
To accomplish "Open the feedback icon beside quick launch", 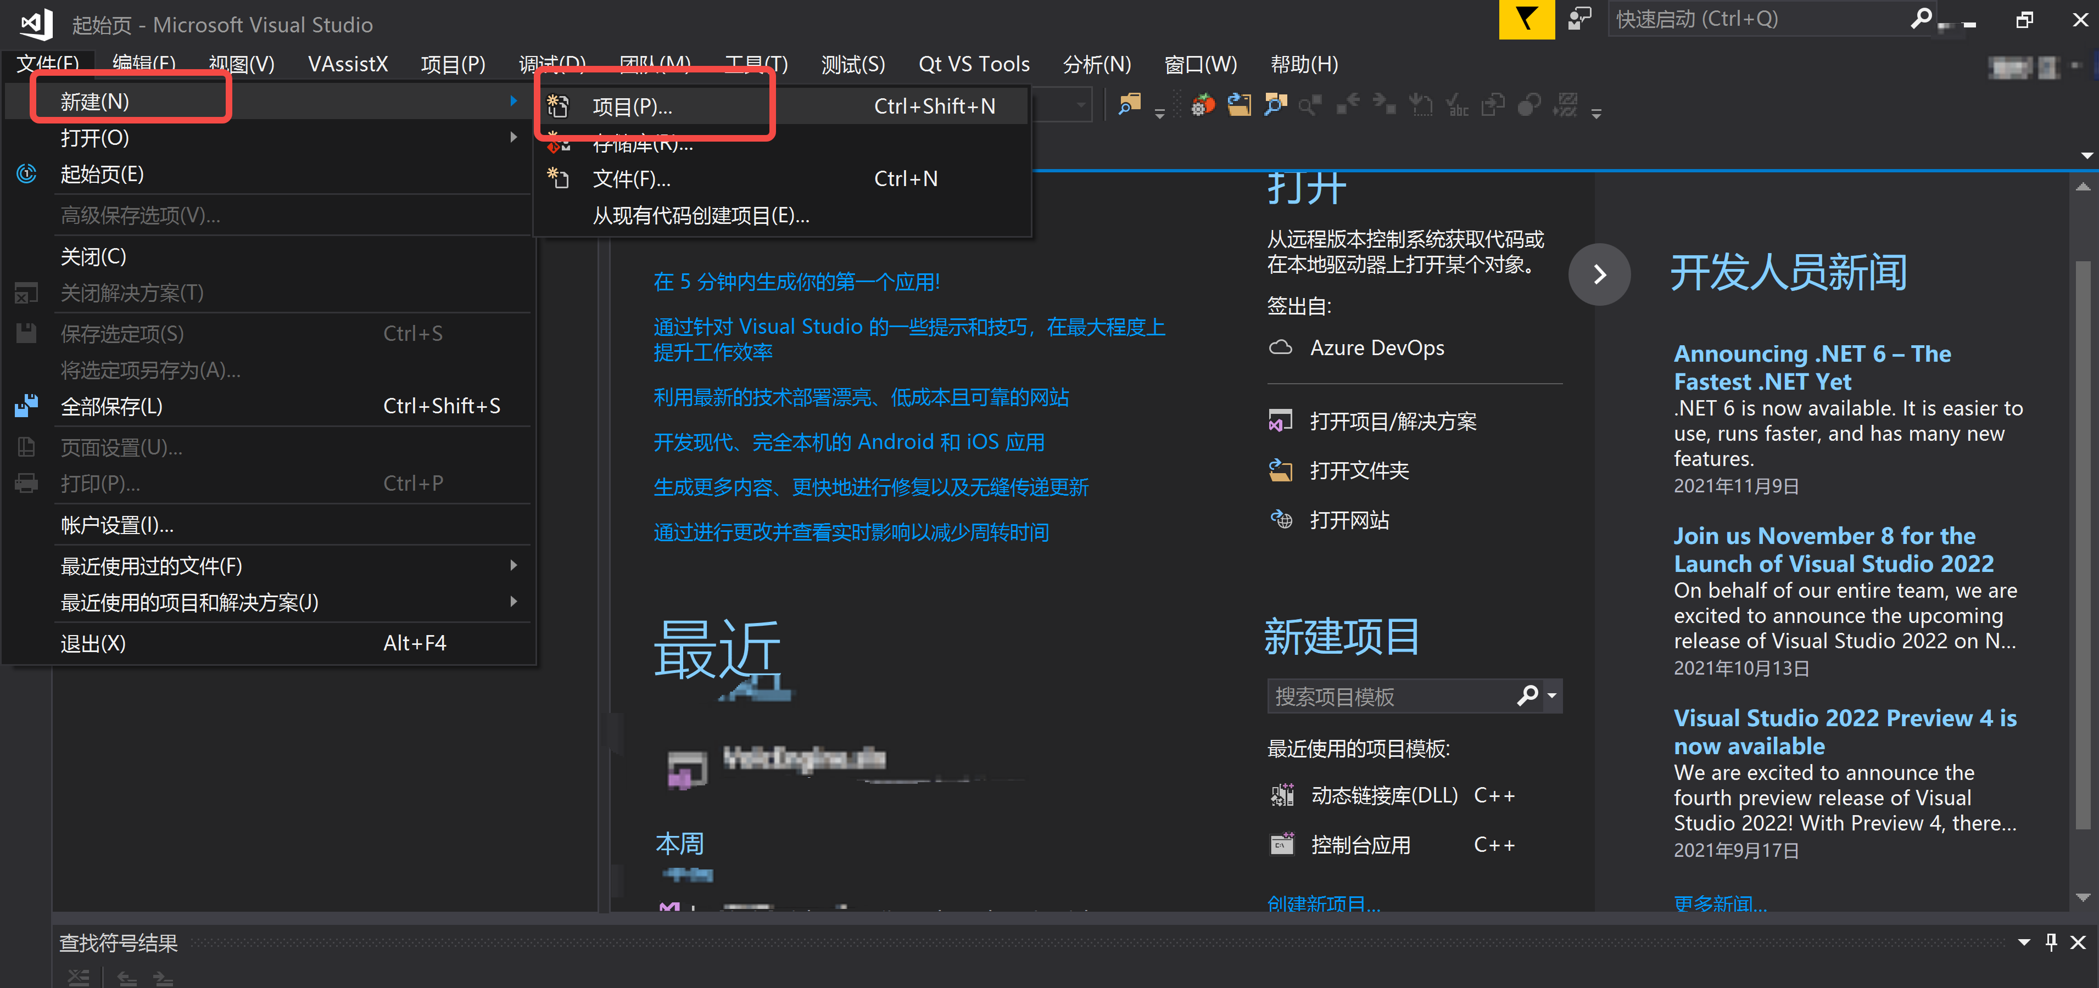I will pyautogui.click(x=1578, y=19).
